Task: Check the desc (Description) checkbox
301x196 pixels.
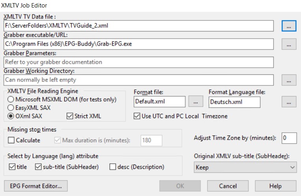Action: (113, 167)
